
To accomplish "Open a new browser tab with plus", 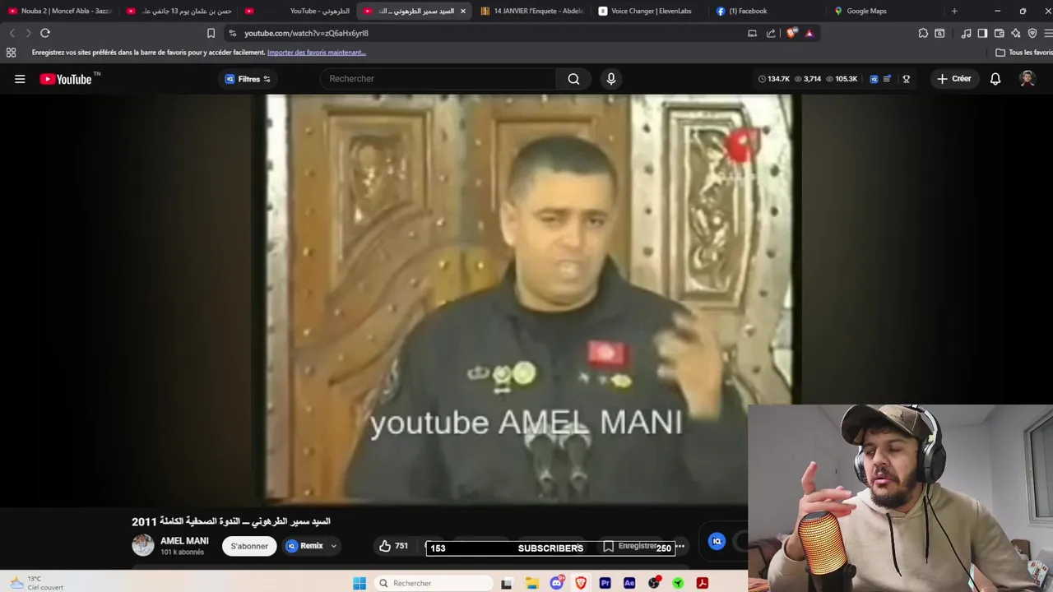I will [954, 11].
